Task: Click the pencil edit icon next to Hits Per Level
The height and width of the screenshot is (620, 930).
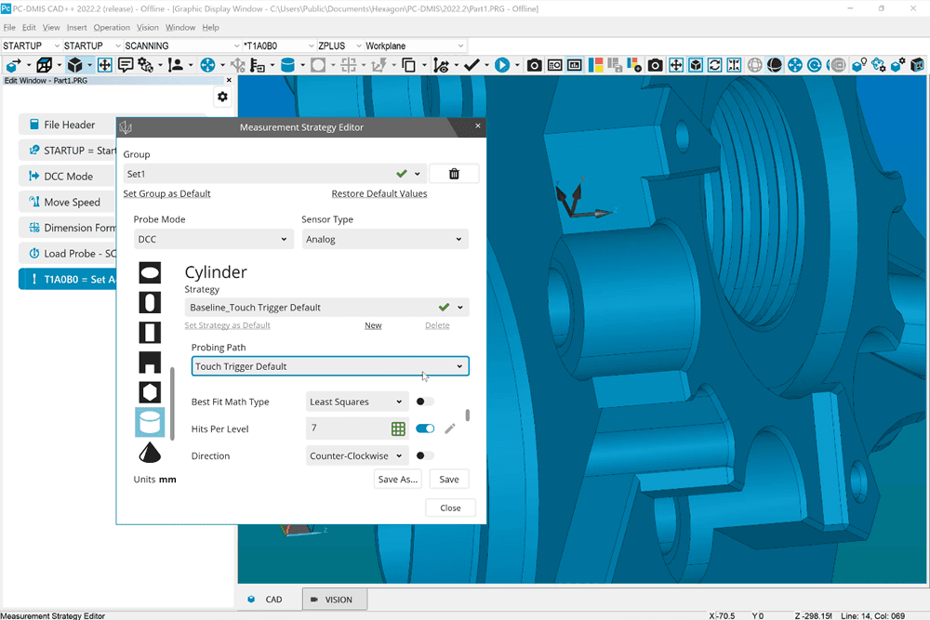Action: point(448,429)
